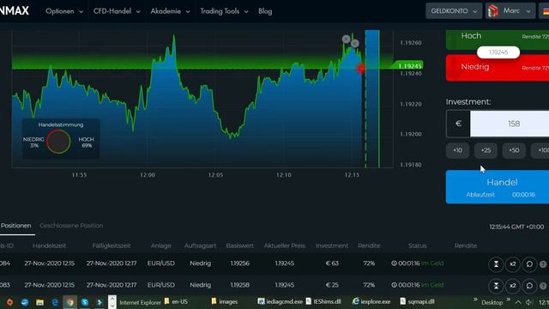Open the images folder in taskbar toolbar
Viewport: 549px width, 309px height.
tap(225, 301)
